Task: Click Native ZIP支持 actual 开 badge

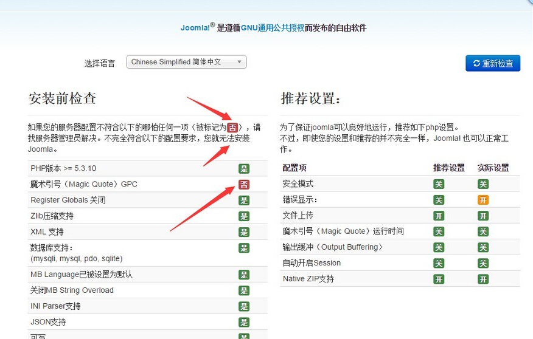Action: (x=483, y=279)
